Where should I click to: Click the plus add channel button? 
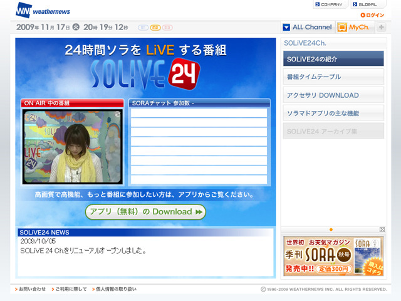click(382, 27)
